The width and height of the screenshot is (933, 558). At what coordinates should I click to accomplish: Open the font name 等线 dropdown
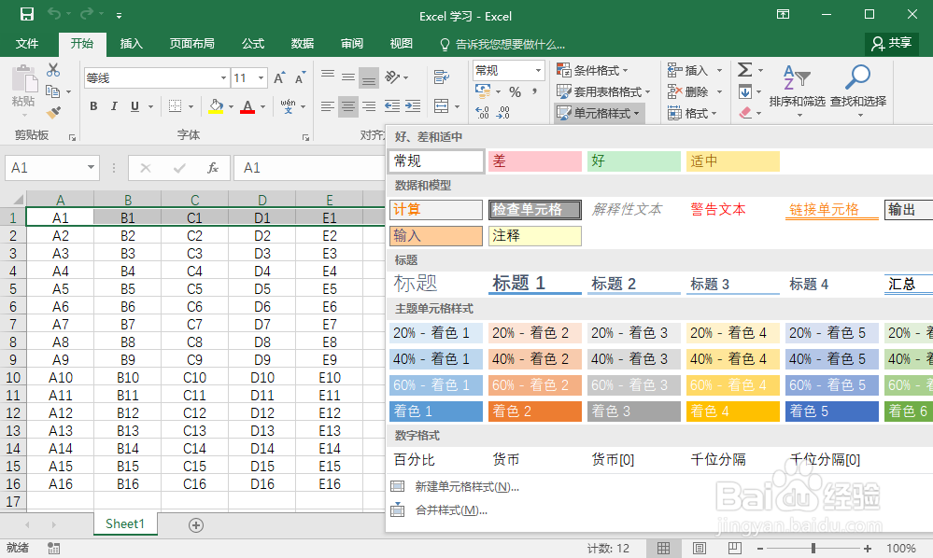click(224, 77)
